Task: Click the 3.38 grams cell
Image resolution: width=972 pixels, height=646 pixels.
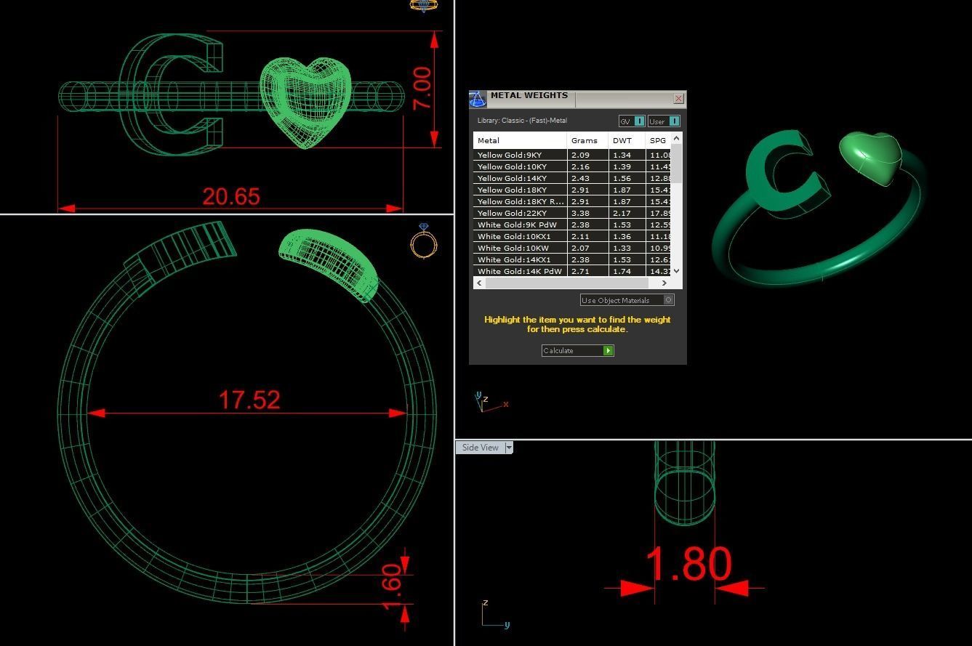Action: pos(587,213)
